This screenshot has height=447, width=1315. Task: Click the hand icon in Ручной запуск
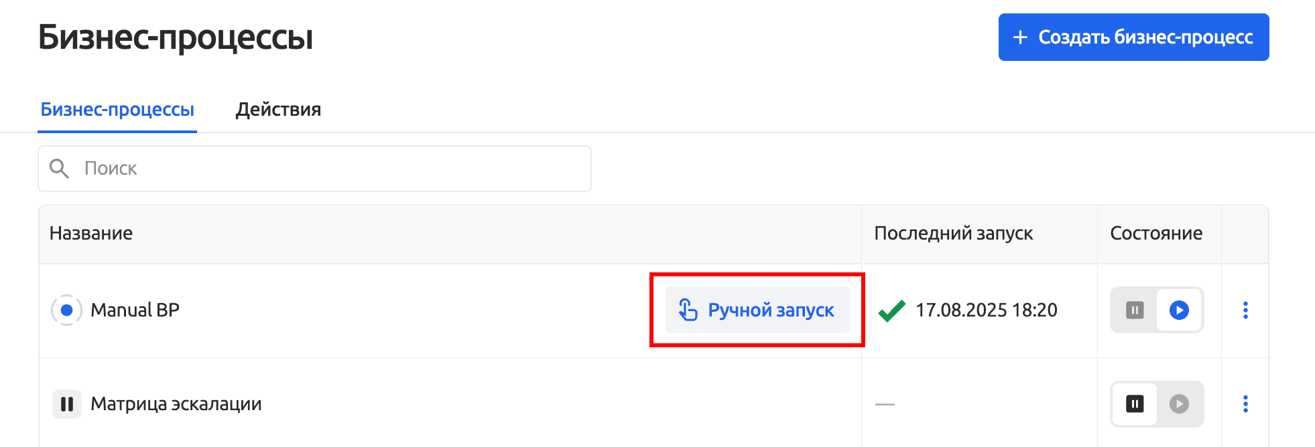[x=688, y=310]
